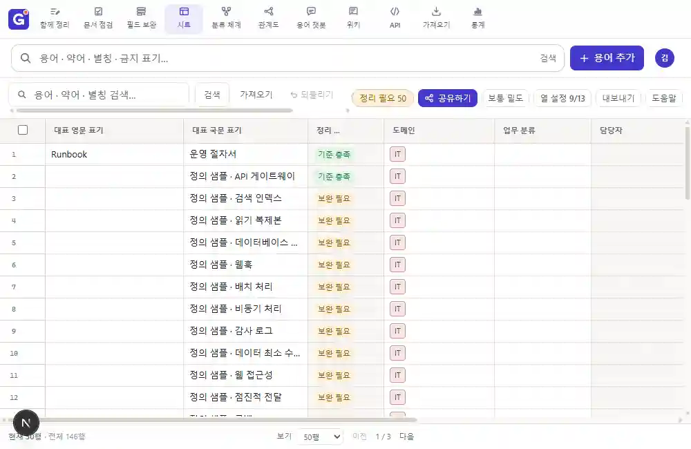The image size is (691, 449).
Task: Click the sheet toolbar 검색 button
Action: tap(212, 95)
